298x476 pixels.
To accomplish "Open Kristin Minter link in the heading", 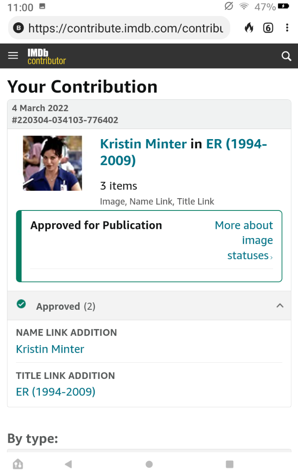I will (x=143, y=144).
